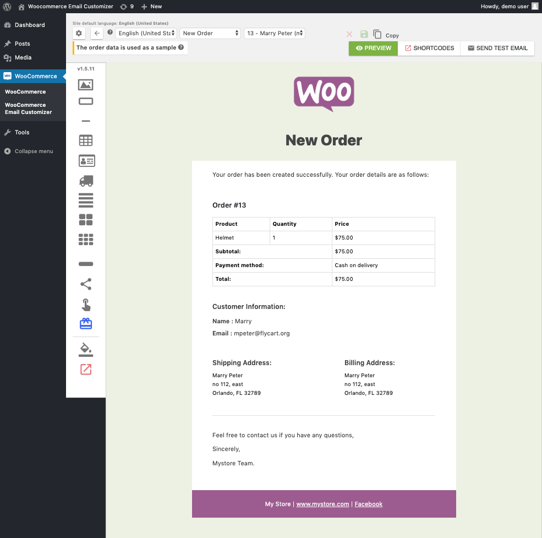Open WooCommerce Email Customizer submenu
The width and height of the screenshot is (542, 538).
[x=29, y=108]
